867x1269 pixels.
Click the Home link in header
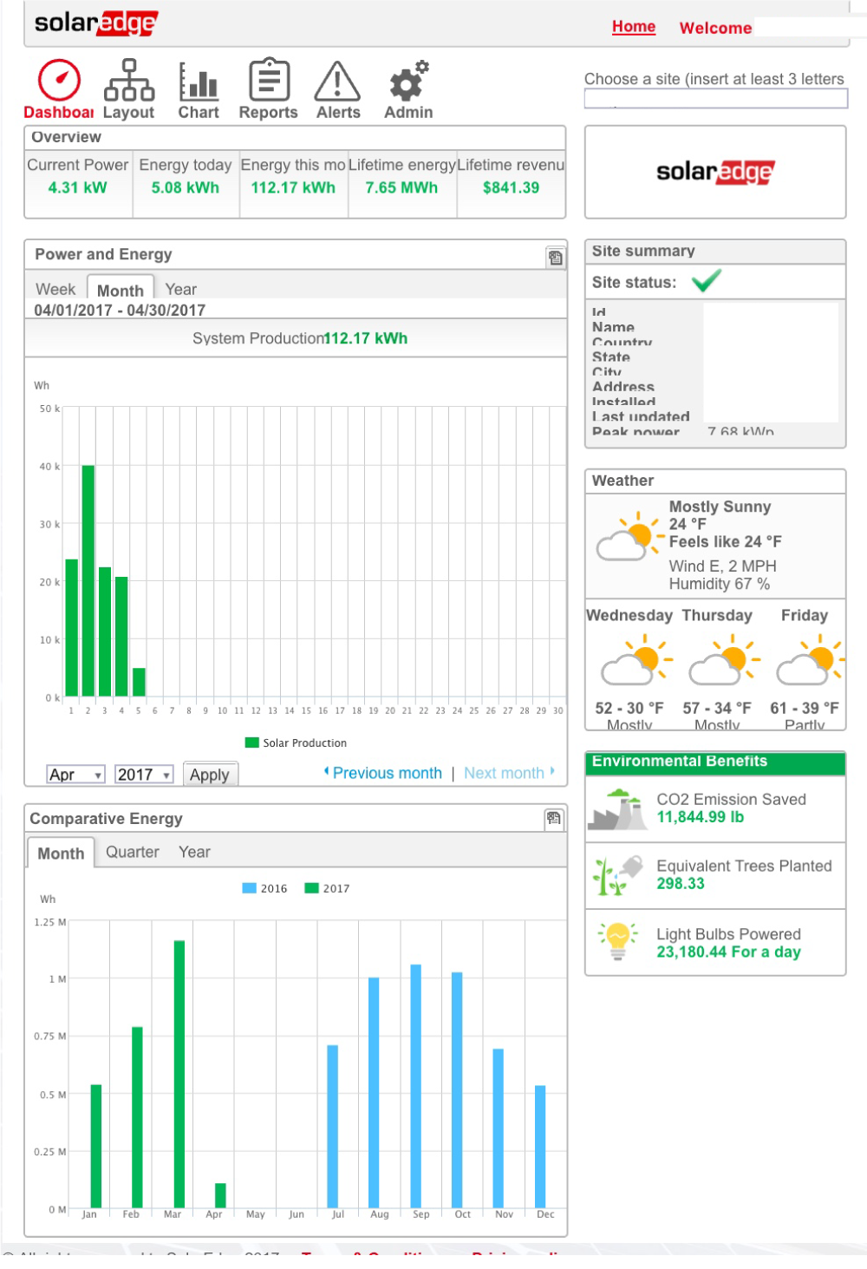click(634, 27)
